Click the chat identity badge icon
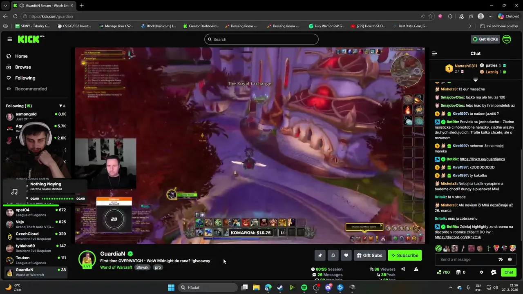523x294 pixels. (494, 272)
